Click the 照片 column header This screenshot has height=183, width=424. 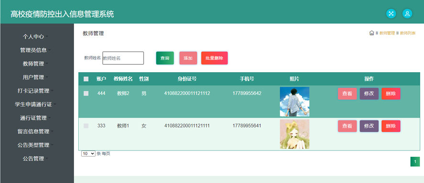pyautogui.click(x=295, y=79)
